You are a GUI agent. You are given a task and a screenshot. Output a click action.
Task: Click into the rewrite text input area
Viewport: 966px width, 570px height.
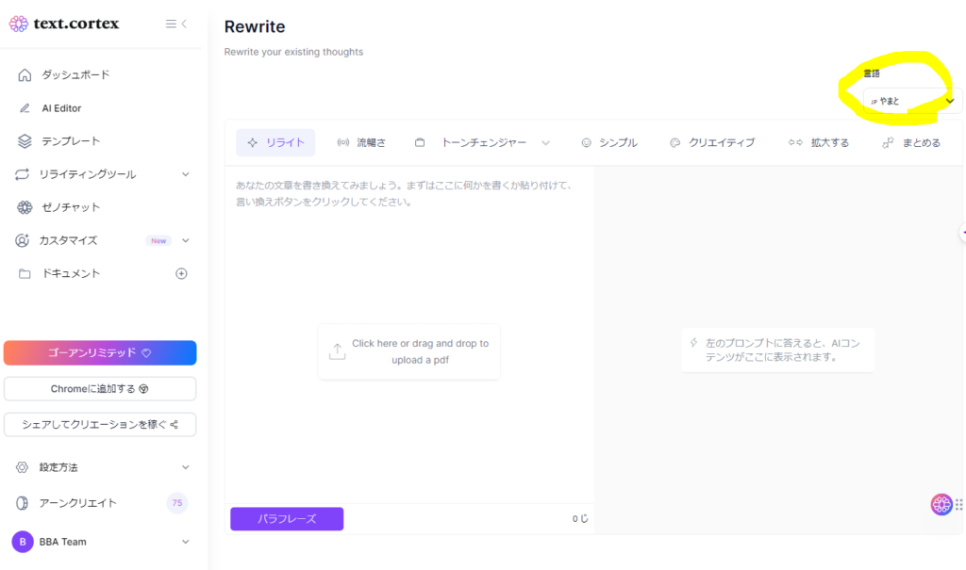pos(408,254)
